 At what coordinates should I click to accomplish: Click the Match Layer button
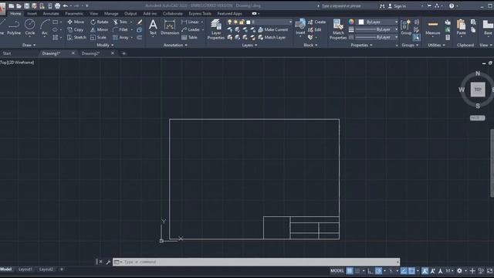click(x=272, y=37)
